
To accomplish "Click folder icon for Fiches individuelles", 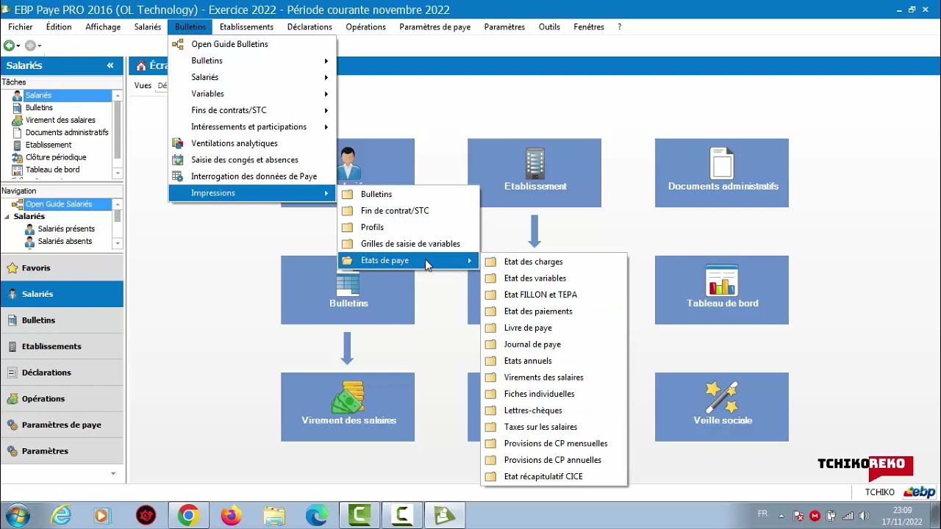I will [x=490, y=394].
